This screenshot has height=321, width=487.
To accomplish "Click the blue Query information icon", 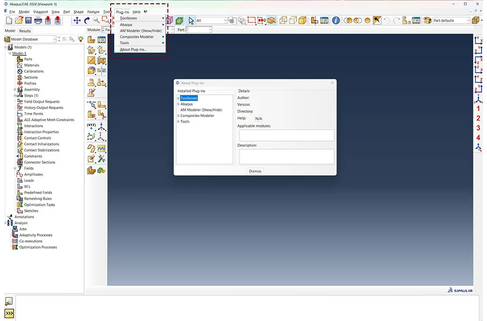I will (336, 20).
